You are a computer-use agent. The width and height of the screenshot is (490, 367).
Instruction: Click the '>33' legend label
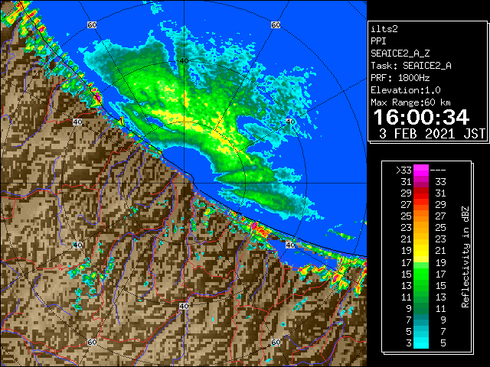403,171
